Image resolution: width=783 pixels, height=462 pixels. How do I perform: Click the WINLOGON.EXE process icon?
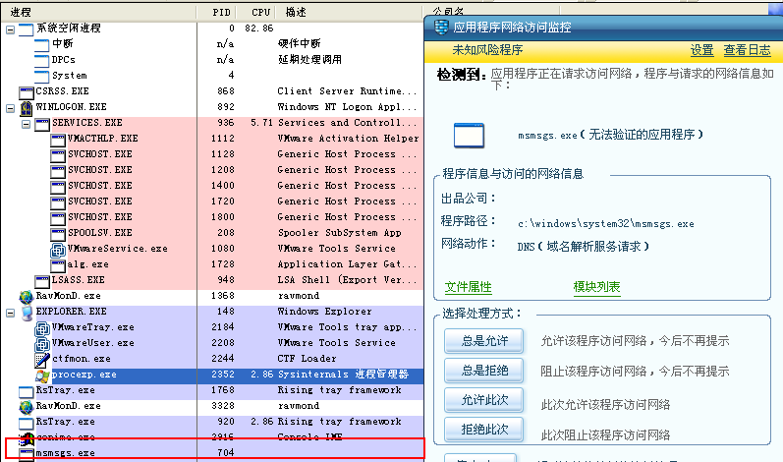26,107
